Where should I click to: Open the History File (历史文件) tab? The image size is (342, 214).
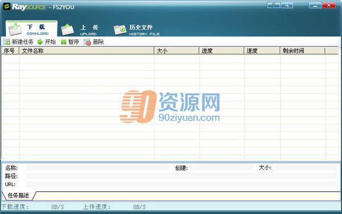[x=137, y=30]
